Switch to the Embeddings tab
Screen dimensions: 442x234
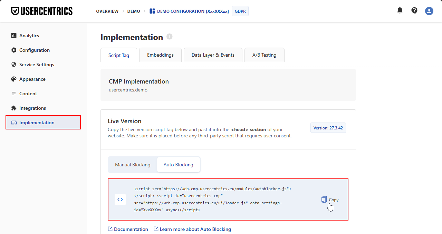pos(160,55)
